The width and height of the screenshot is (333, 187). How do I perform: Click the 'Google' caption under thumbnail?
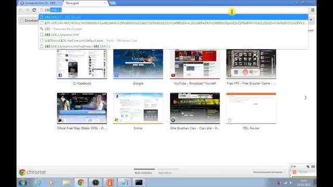point(138,83)
